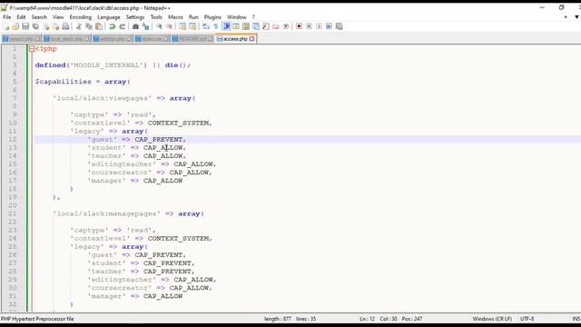Click the Redo toolbar icon
This screenshot has width=581, height=327.
pyautogui.click(x=122, y=26)
